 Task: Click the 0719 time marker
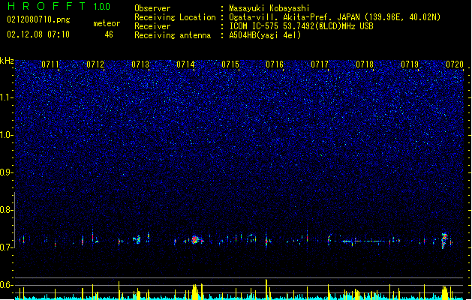[x=410, y=64]
